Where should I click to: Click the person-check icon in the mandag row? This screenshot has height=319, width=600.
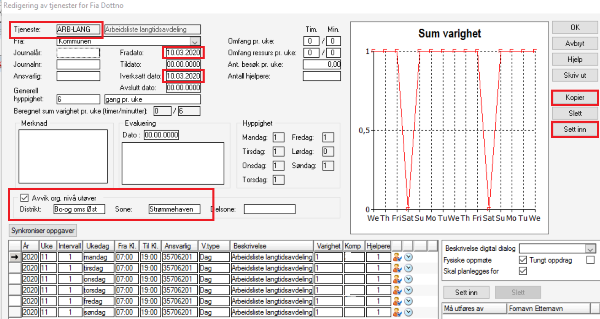pos(397,257)
